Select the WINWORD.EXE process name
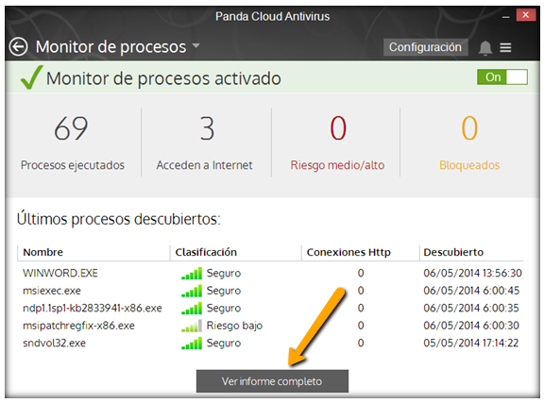The height and width of the screenshot is (403, 544). click(60, 274)
